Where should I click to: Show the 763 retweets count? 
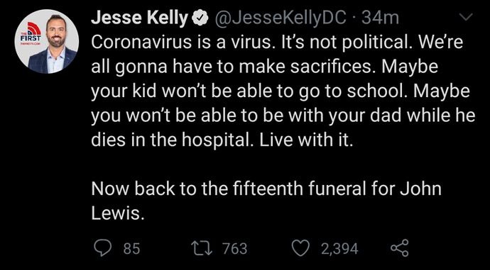click(x=234, y=249)
